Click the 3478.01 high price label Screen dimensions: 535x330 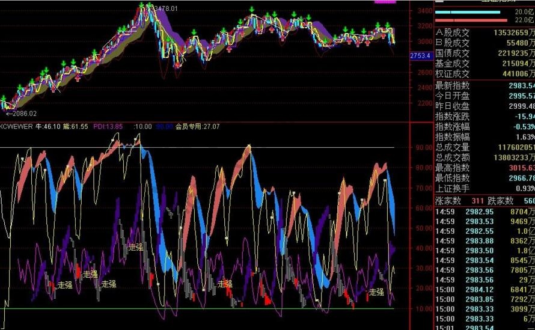165,8
